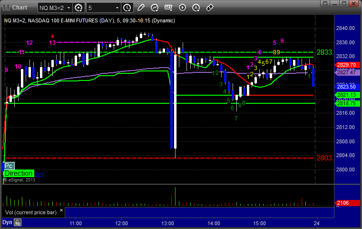Click the 2840.00 price axis label
362x229 pixels.
pyautogui.click(x=345, y=28)
